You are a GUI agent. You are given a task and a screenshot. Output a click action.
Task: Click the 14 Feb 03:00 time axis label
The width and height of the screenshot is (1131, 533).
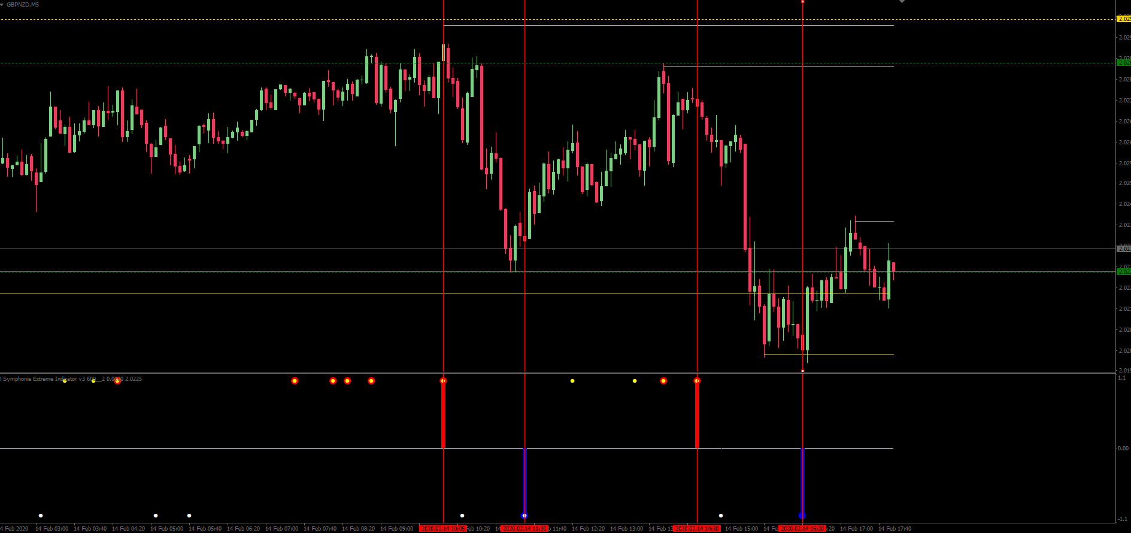51,529
